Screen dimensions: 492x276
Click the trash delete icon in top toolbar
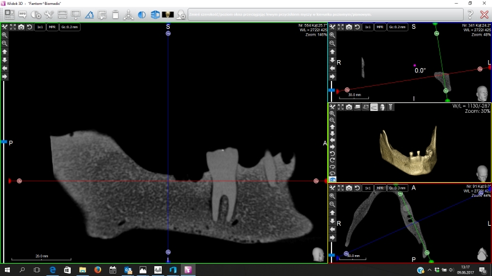114,14
